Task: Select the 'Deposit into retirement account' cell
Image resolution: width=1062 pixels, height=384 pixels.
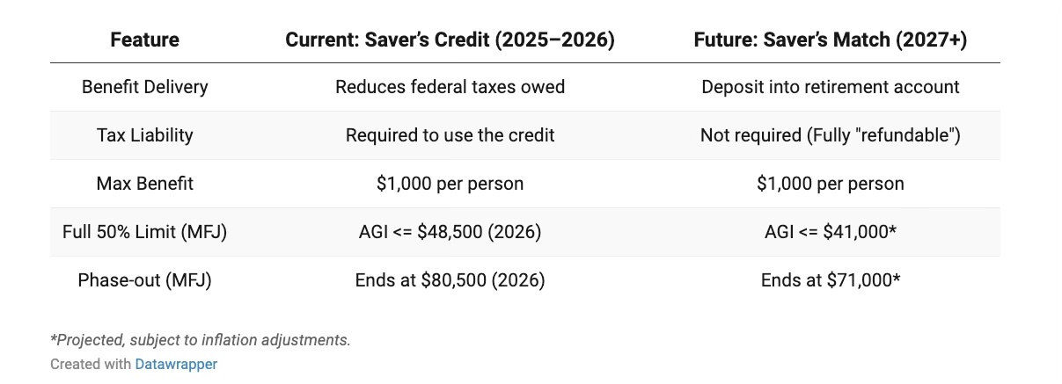Action: click(x=830, y=87)
